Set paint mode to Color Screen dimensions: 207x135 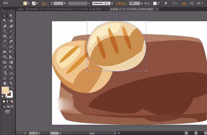coord(4,101)
